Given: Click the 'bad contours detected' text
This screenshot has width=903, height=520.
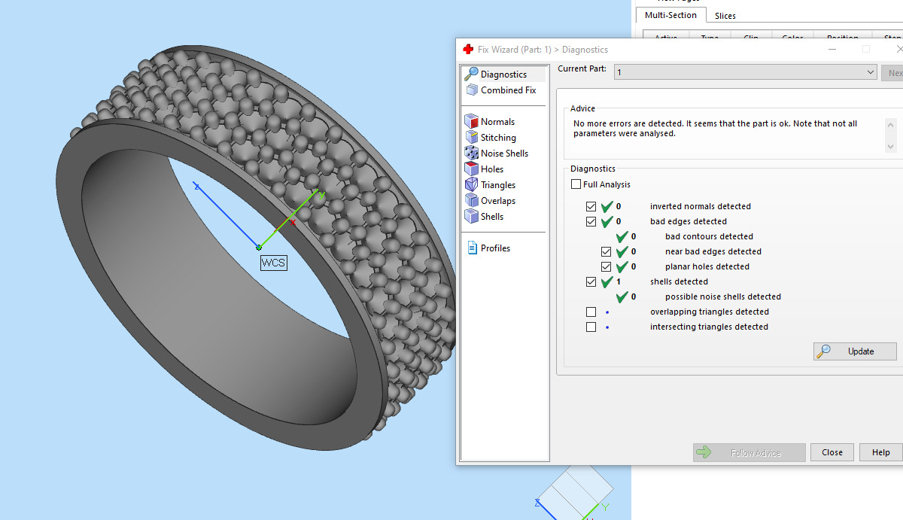Looking at the screenshot, I should coord(709,236).
